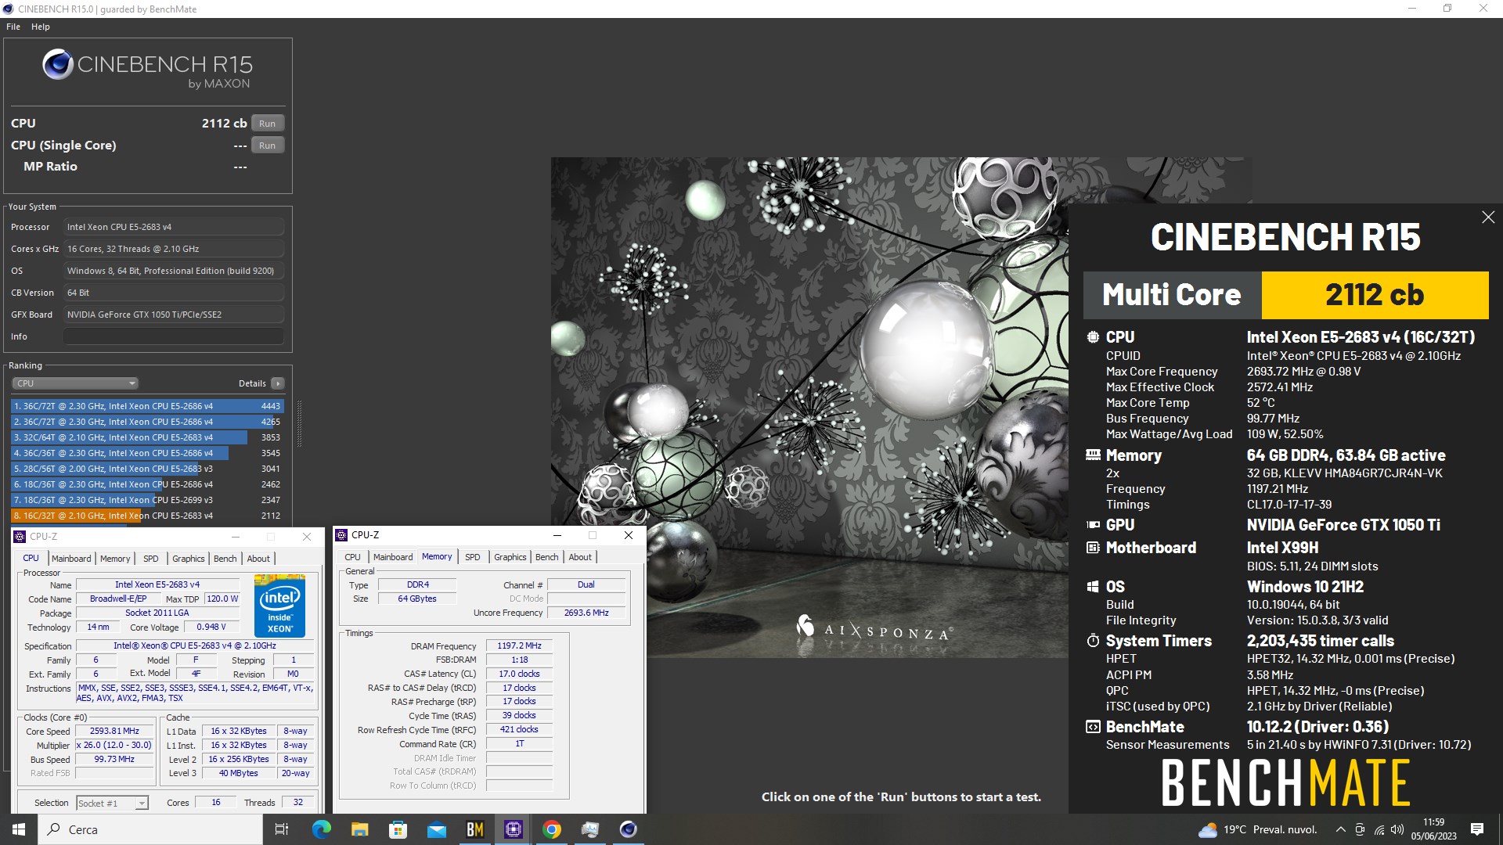The height and width of the screenshot is (845, 1503).
Task: Click the Memory icon in BenchMate panel
Action: tap(1093, 455)
